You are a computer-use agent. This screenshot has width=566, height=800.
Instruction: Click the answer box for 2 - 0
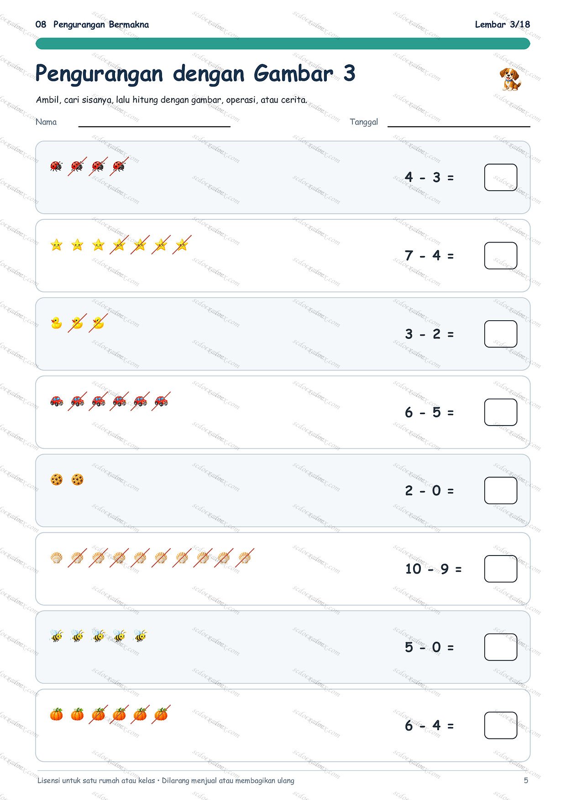(x=501, y=490)
